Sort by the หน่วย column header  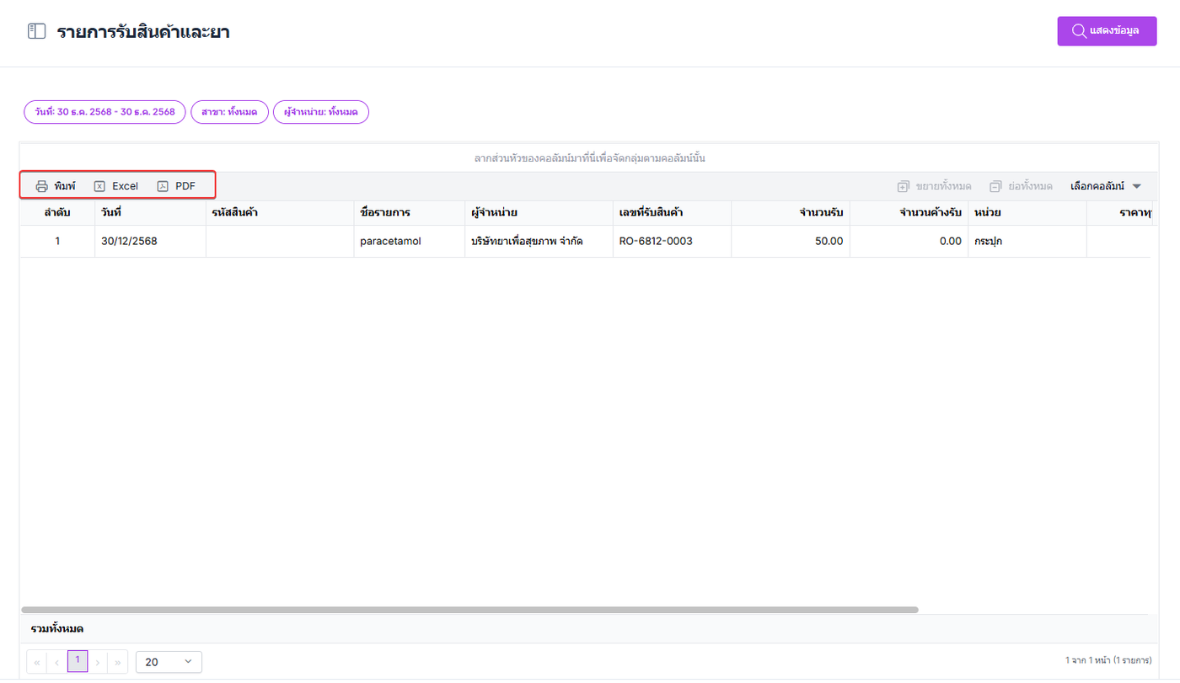coord(1027,213)
